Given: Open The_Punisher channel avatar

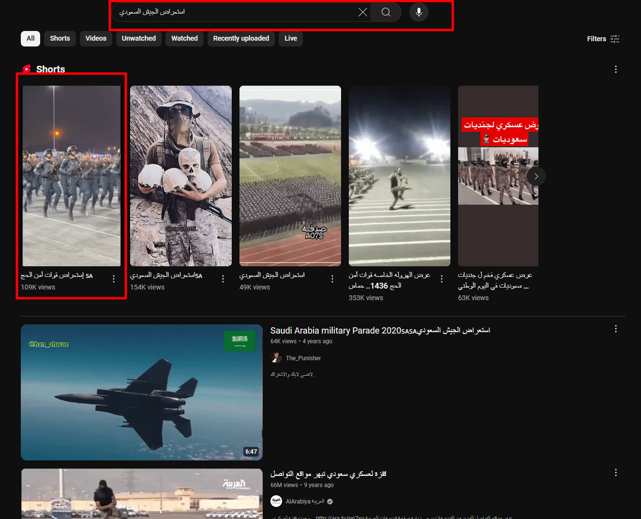Looking at the screenshot, I should click(x=276, y=358).
